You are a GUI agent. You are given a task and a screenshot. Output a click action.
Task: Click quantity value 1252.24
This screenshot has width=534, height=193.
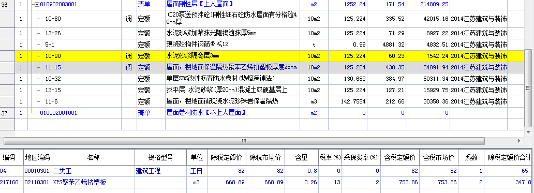tap(354, 5)
